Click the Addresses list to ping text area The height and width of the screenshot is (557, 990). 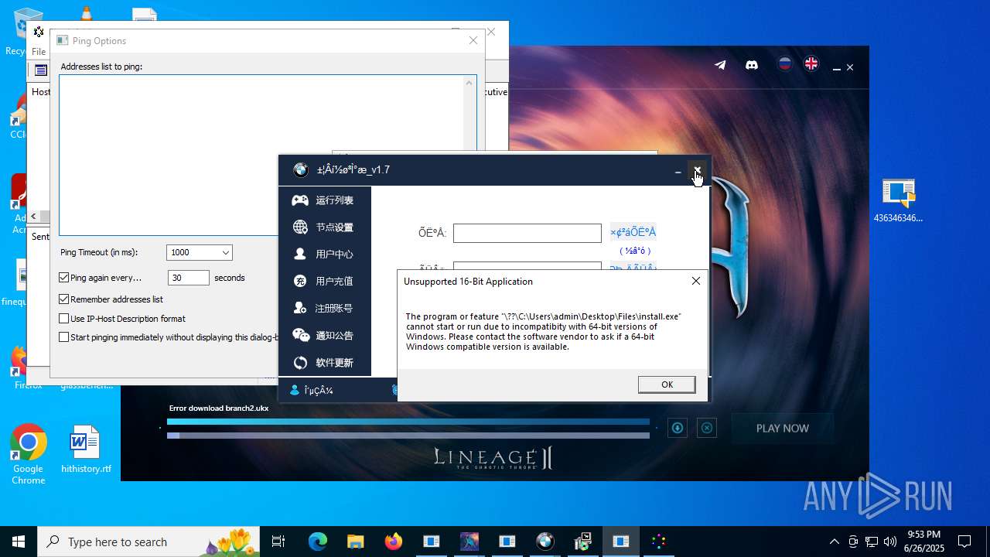point(261,155)
